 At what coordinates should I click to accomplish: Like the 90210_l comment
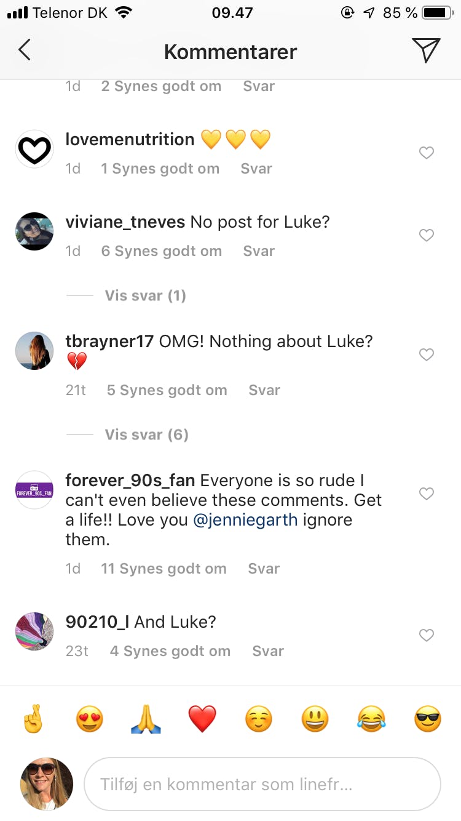coord(427,635)
